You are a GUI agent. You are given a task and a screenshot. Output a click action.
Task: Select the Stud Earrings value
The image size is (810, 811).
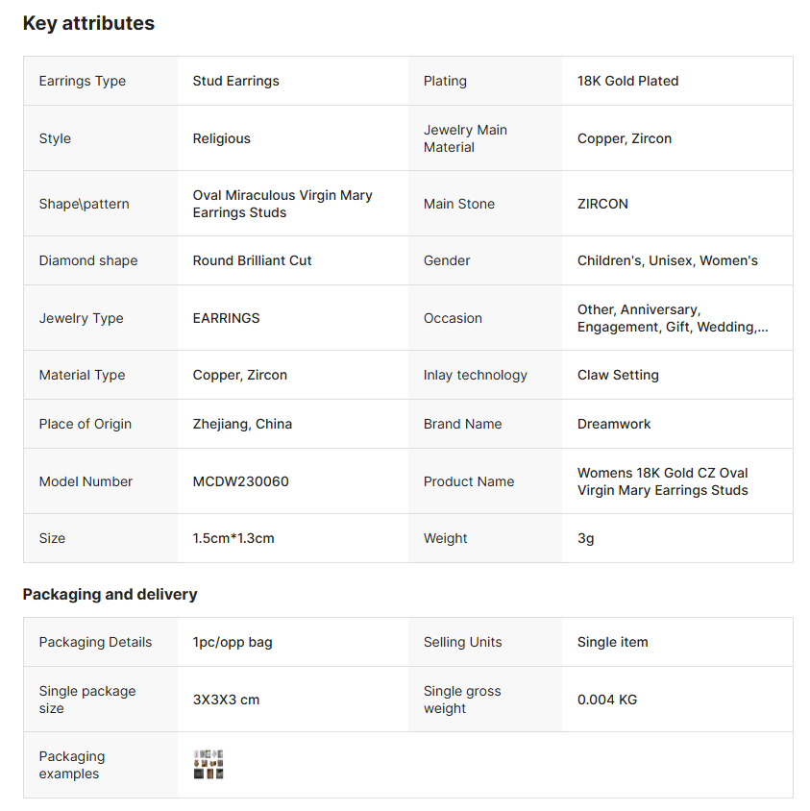[235, 81]
